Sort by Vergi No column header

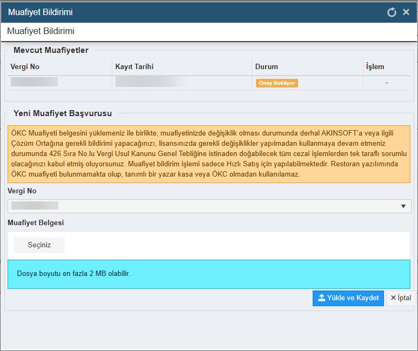(25, 67)
